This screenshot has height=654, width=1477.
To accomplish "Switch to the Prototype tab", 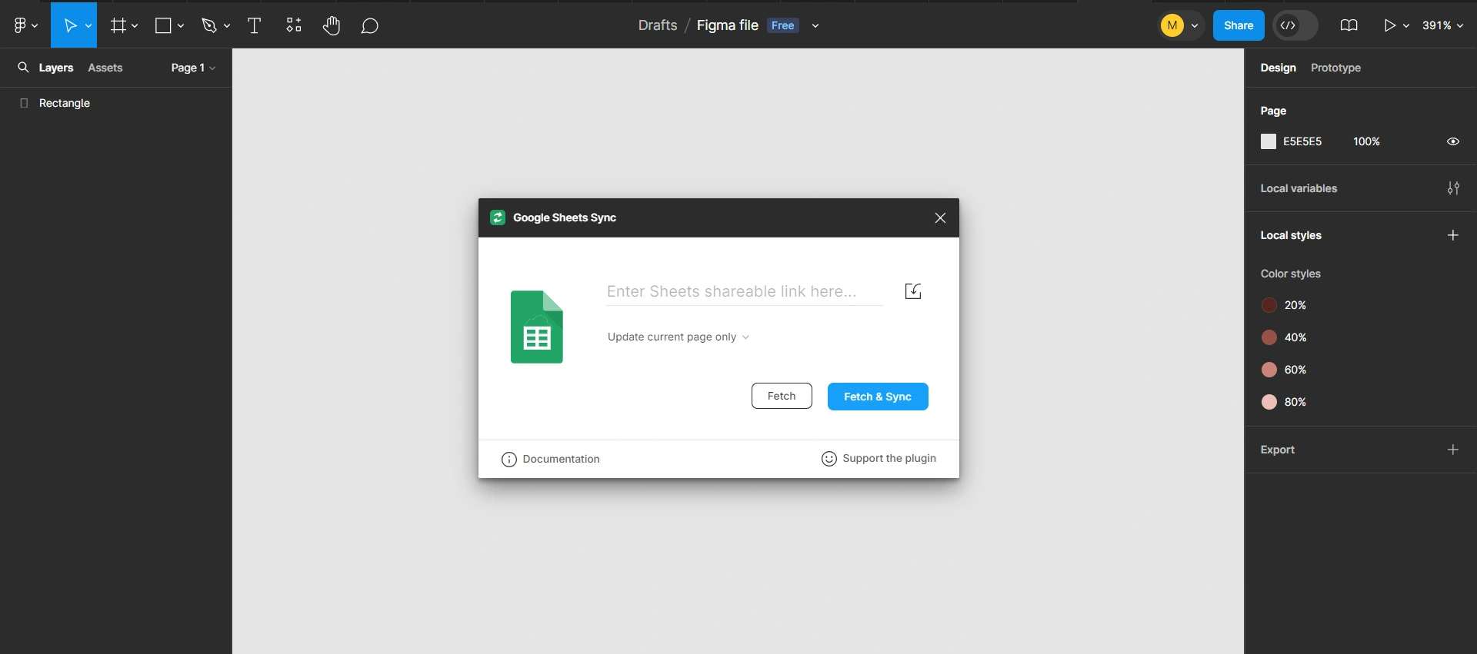I will pyautogui.click(x=1335, y=68).
